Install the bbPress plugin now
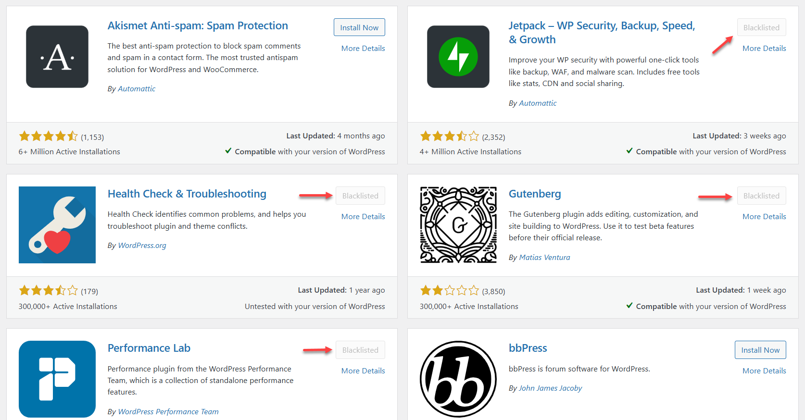Image resolution: width=805 pixels, height=420 pixels. coord(760,350)
